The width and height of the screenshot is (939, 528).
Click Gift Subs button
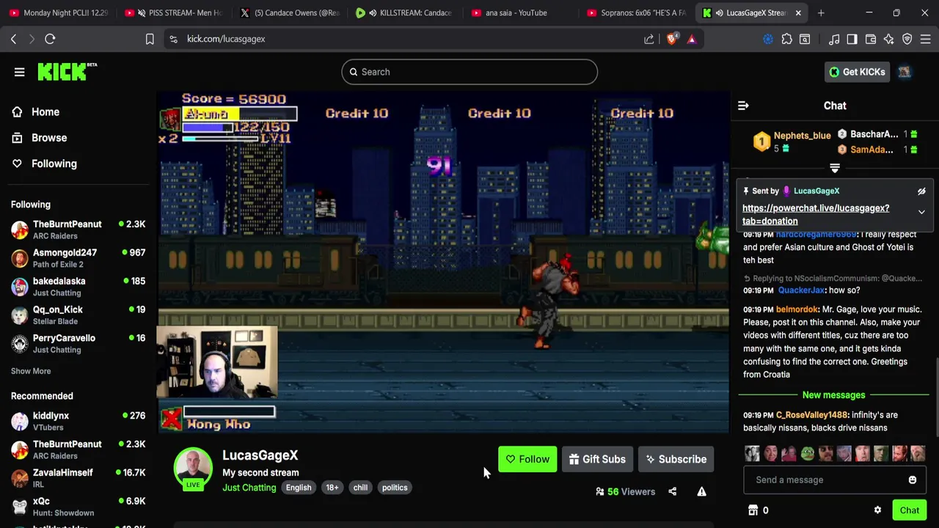[597, 459]
